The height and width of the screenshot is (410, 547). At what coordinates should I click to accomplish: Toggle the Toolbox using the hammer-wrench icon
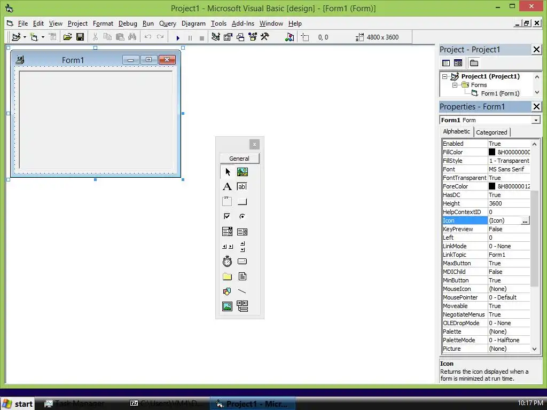pos(265,37)
